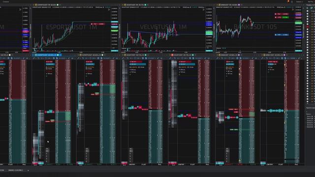
Task: Open wrench settings in highlighted ESPORTSUSDT order book
Action: (34, 58)
